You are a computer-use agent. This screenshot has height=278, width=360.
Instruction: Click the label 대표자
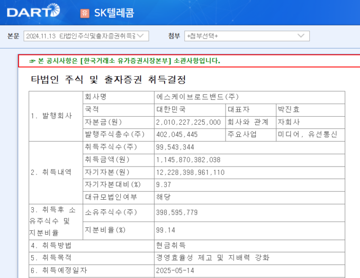pyautogui.click(x=239, y=109)
